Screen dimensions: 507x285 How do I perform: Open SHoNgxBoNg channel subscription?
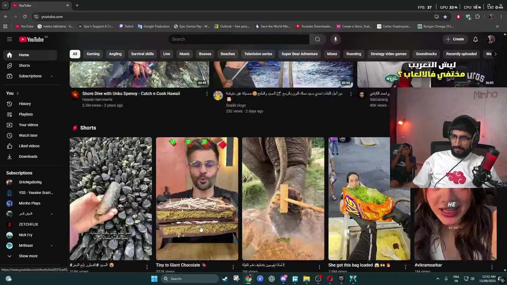coord(30,182)
